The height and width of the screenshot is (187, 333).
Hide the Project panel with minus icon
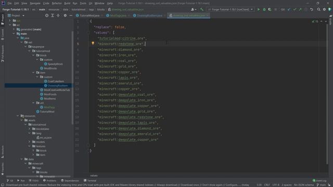[x=71, y=16]
